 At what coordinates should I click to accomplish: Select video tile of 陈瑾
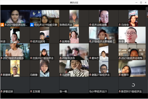pos(132,35)
